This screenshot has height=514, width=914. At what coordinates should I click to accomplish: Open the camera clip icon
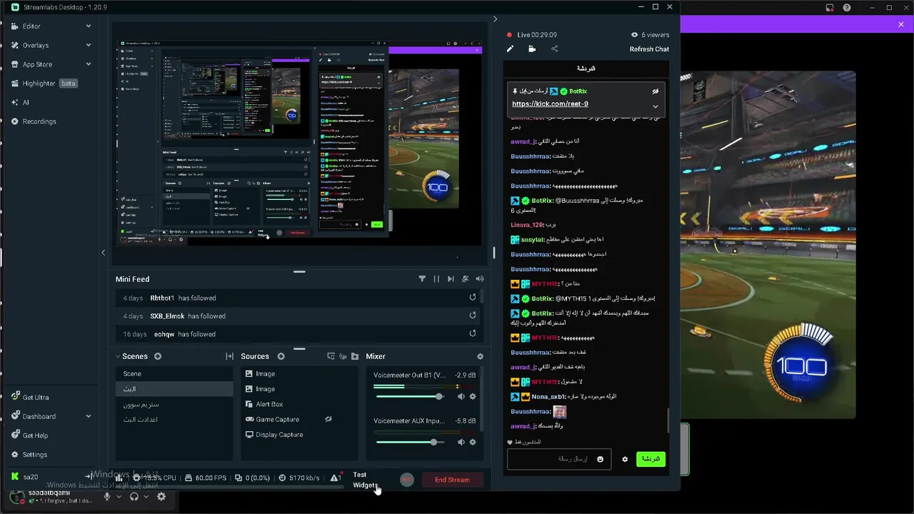[532, 49]
